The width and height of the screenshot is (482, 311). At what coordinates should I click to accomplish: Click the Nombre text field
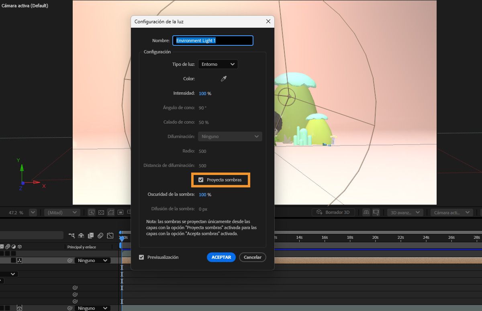coord(212,40)
